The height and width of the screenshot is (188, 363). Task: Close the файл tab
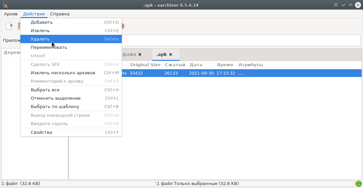(x=140, y=55)
